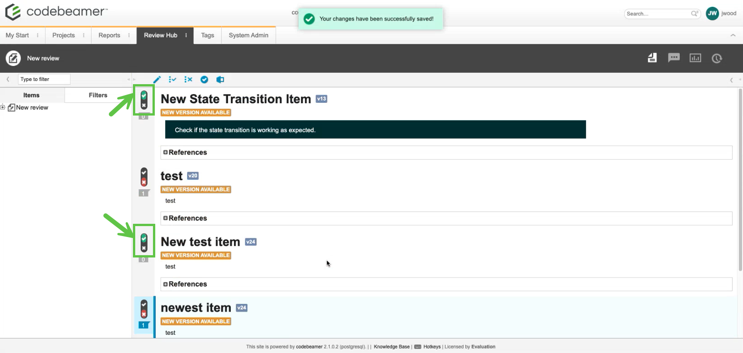The height and width of the screenshot is (353, 743).
Task: Toggle approval switch for New test item
Action: [x=144, y=243]
